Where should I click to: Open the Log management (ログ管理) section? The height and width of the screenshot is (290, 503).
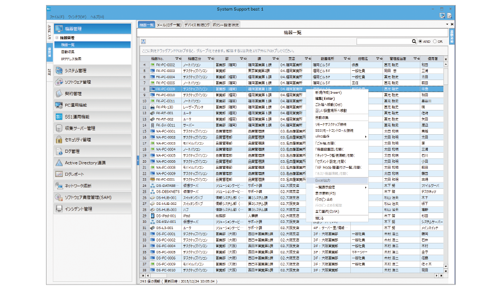pyautogui.click(x=93, y=152)
